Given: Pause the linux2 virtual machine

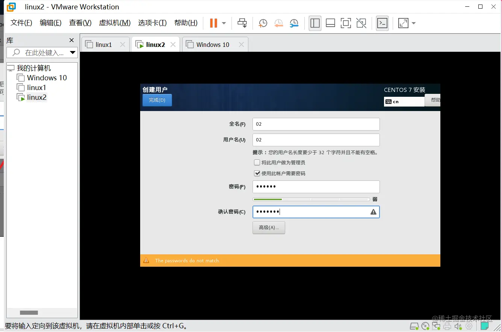Looking at the screenshot, I should 213,23.
